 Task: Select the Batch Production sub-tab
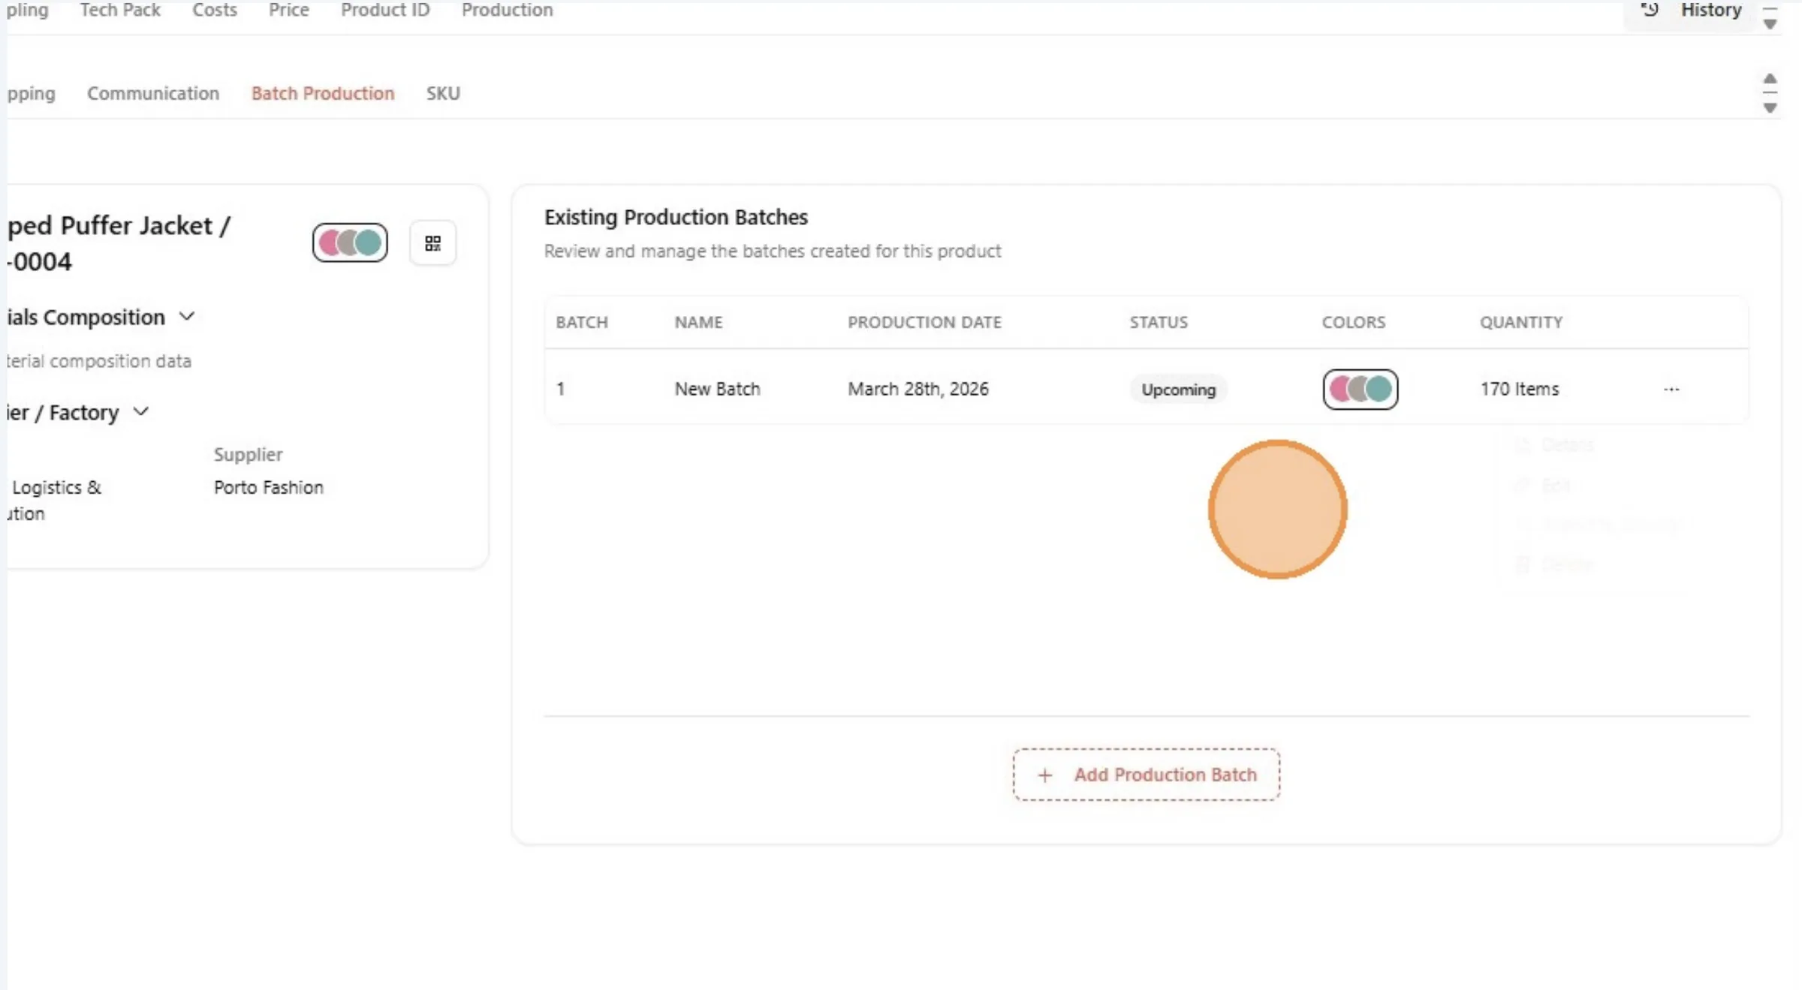(x=323, y=93)
